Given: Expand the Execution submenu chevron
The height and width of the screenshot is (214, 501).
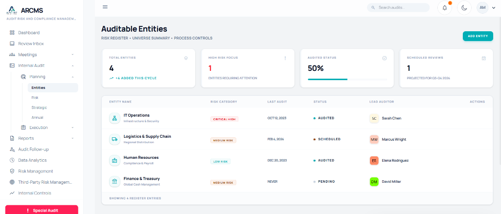Looking at the screenshot, I should 72,128.
